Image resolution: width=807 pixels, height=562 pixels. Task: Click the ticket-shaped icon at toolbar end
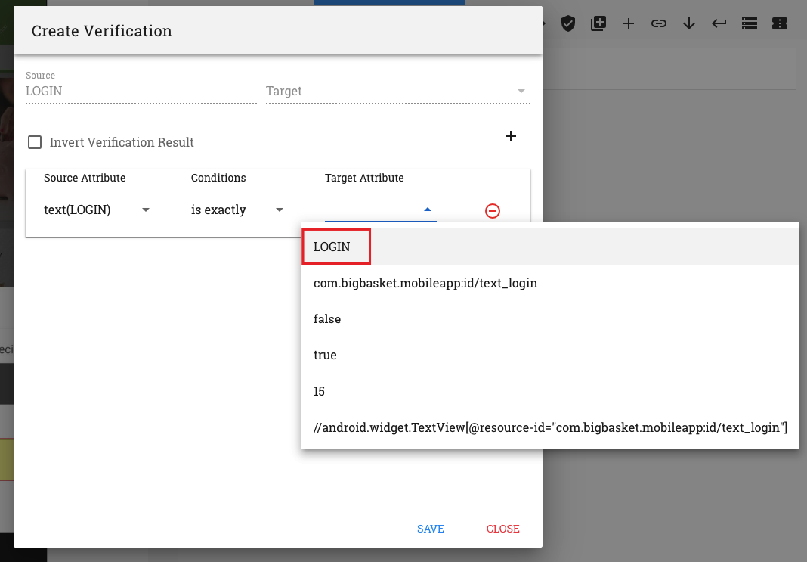tap(780, 23)
